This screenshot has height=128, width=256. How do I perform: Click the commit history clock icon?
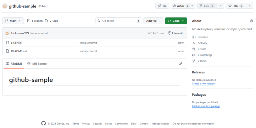[x=169, y=33]
